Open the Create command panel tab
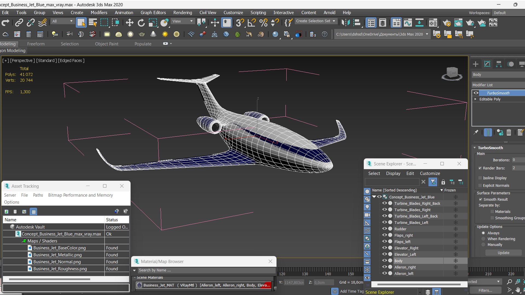525x295 pixels. (x=476, y=64)
